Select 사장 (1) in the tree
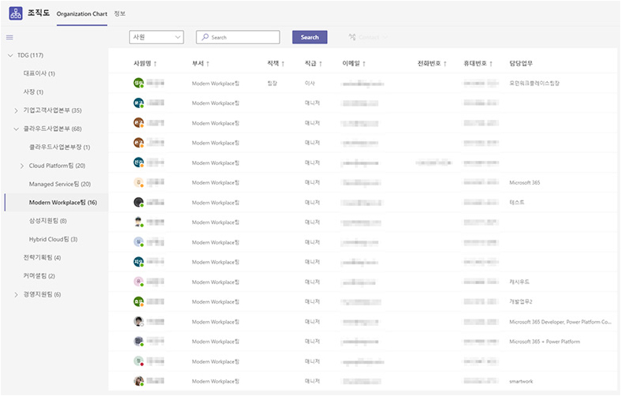 click(33, 92)
